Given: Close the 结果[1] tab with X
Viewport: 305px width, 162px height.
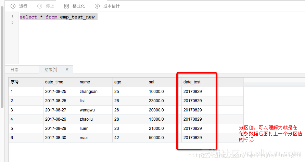Looking at the screenshot, I should (x=67, y=69).
